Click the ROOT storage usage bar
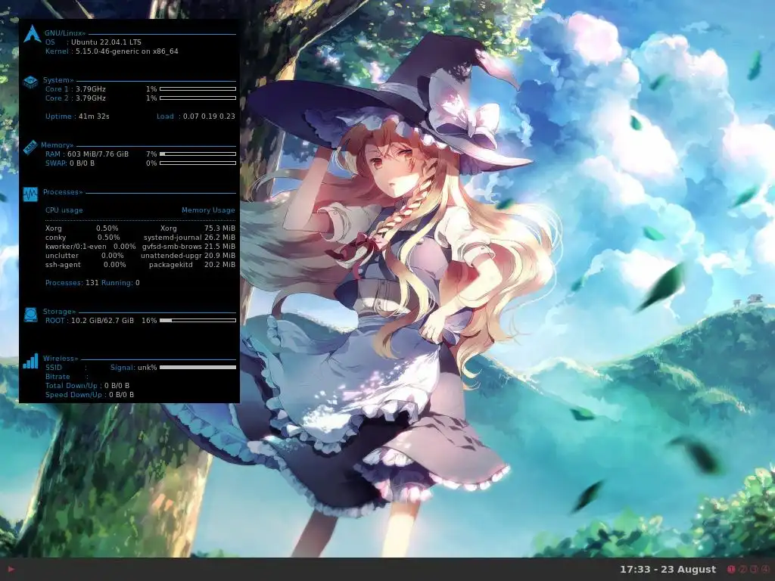 coord(198,321)
